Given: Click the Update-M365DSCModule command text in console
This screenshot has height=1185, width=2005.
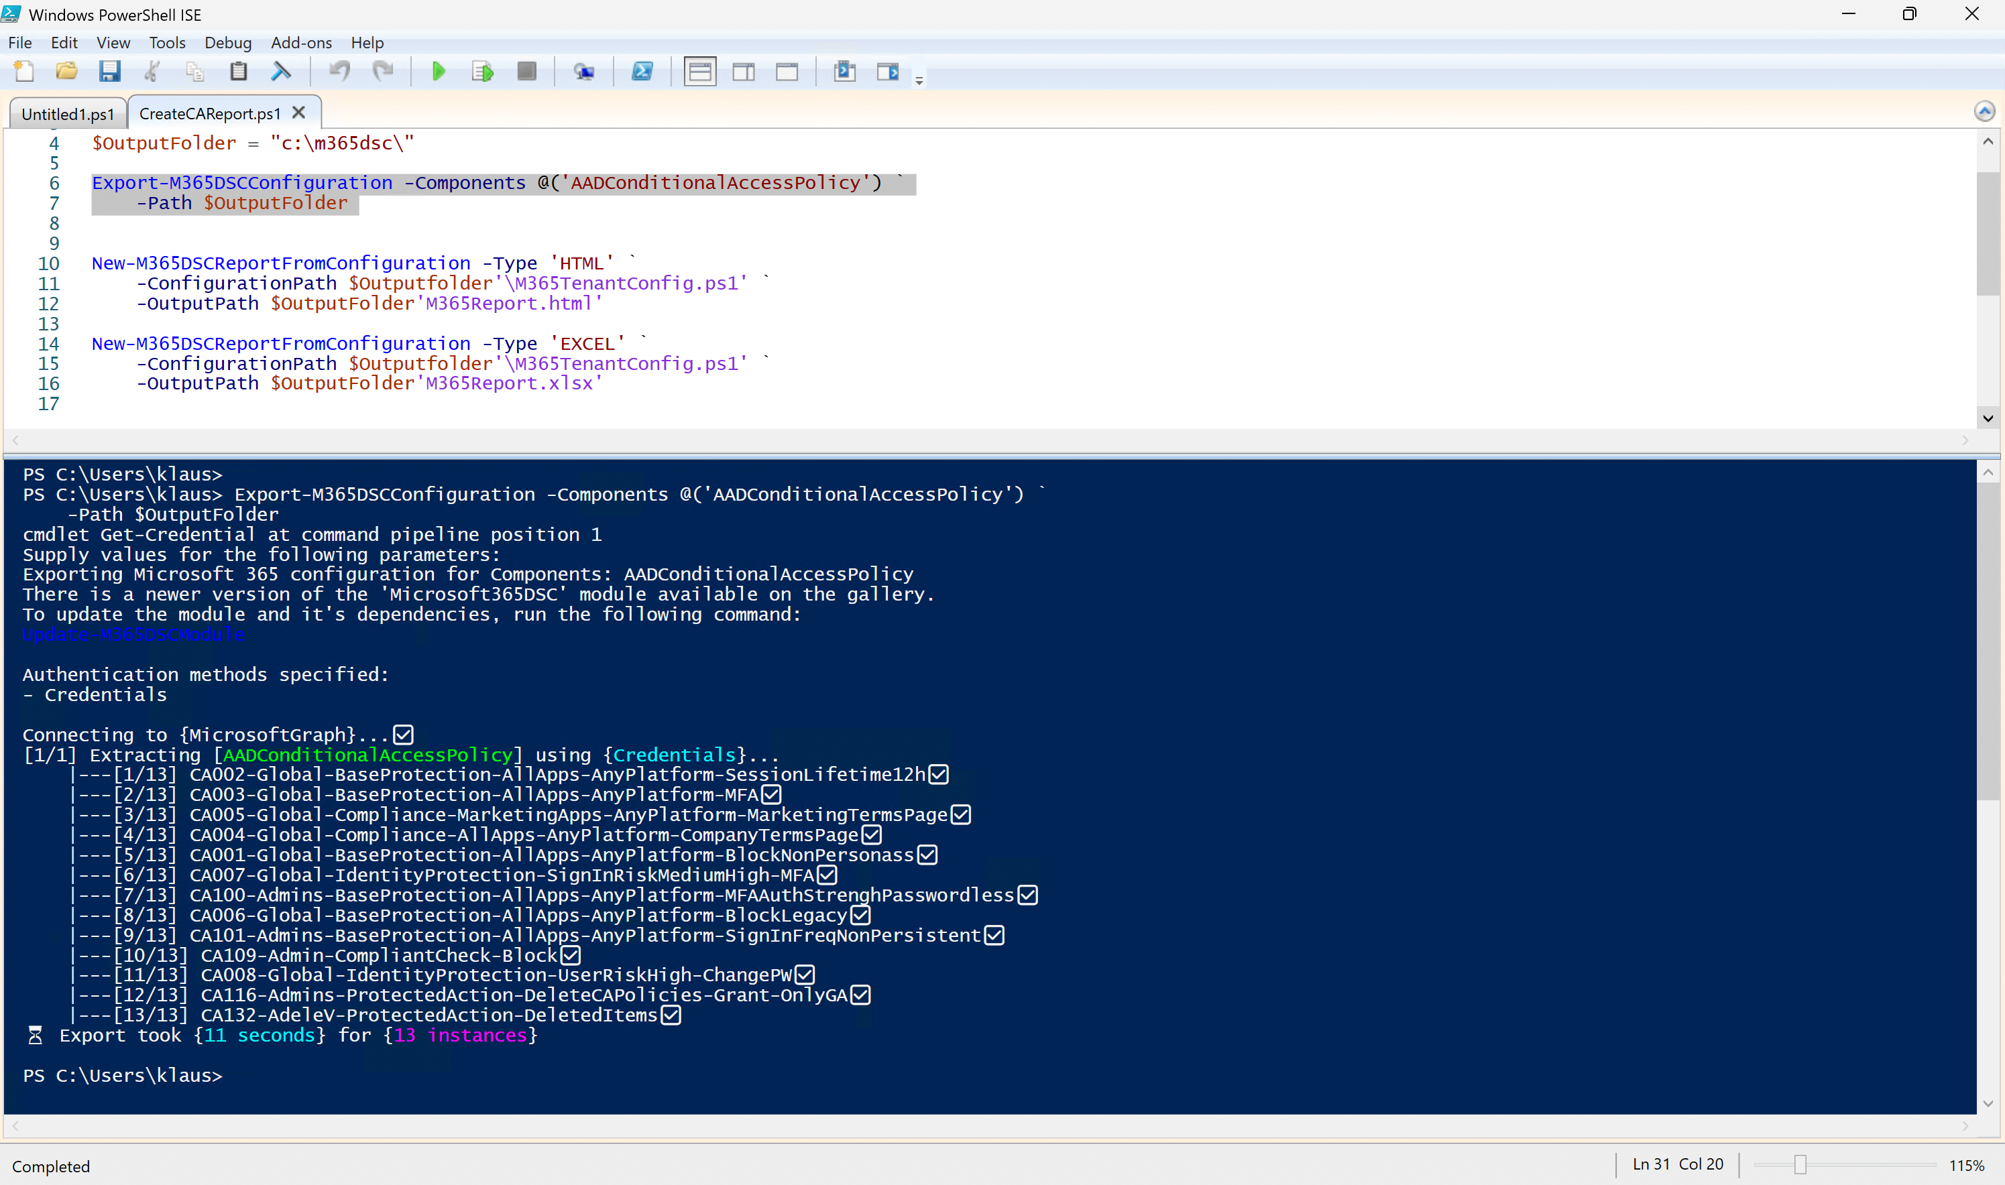Looking at the screenshot, I should 133,635.
